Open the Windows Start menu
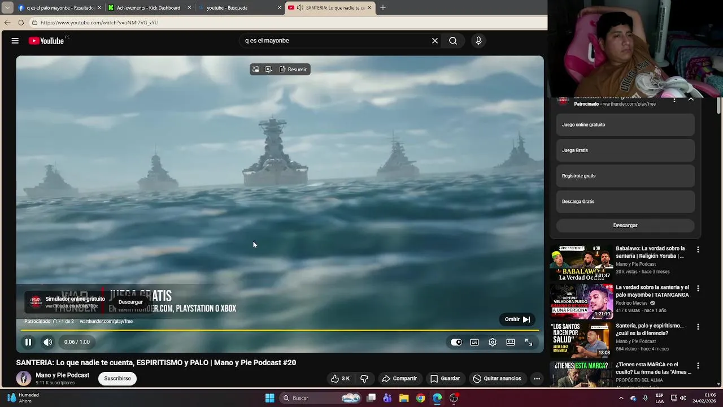Viewport: 723px width, 407px height. 269,398
